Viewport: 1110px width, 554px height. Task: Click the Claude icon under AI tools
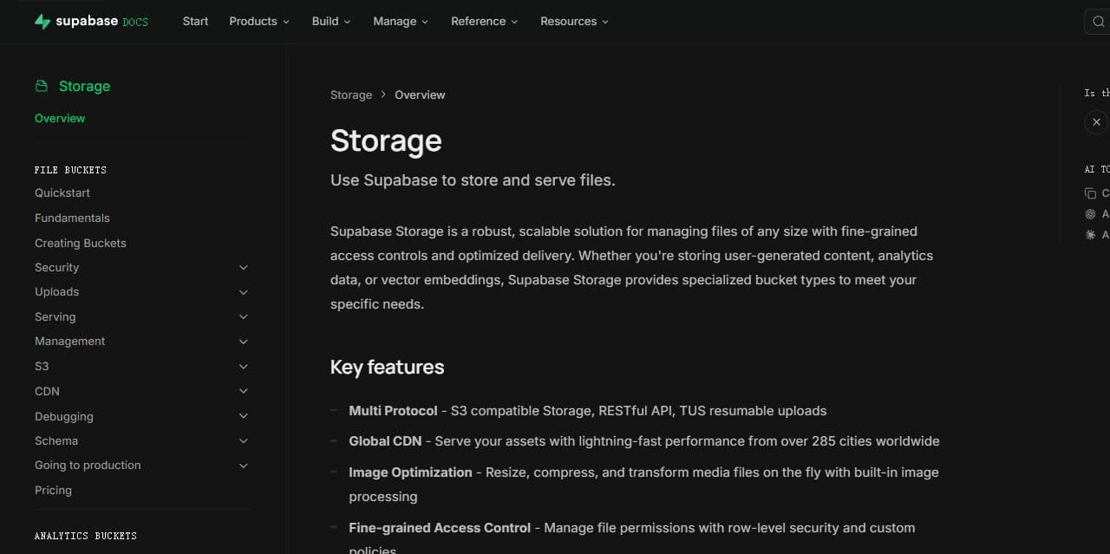click(x=1091, y=235)
